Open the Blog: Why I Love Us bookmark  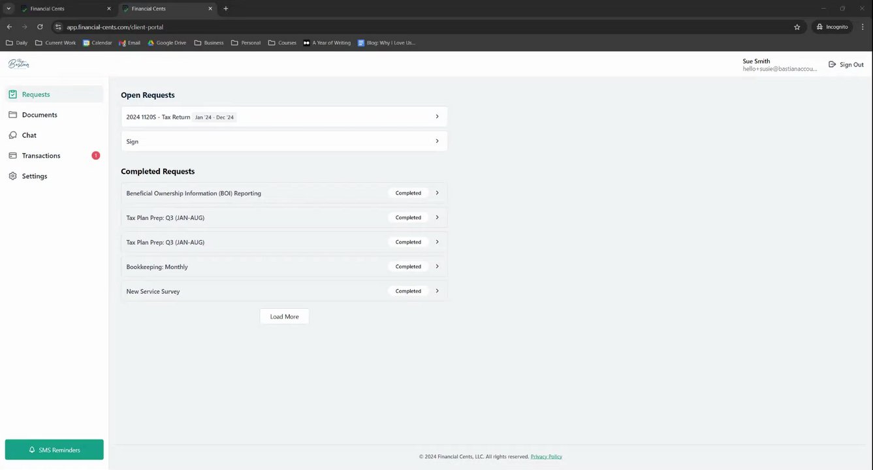pyautogui.click(x=387, y=42)
